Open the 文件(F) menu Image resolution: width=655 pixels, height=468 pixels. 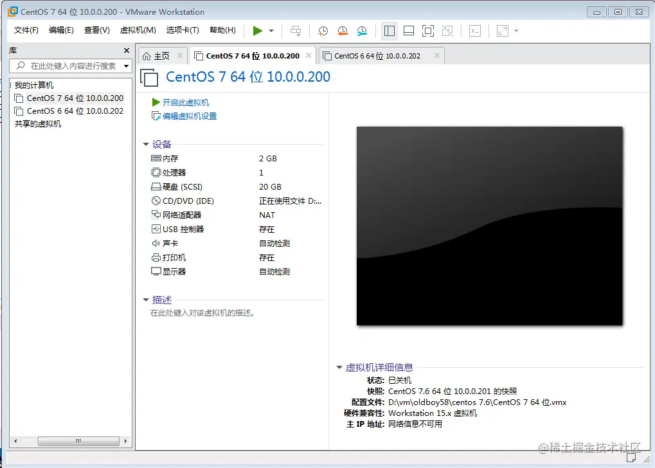pos(26,30)
